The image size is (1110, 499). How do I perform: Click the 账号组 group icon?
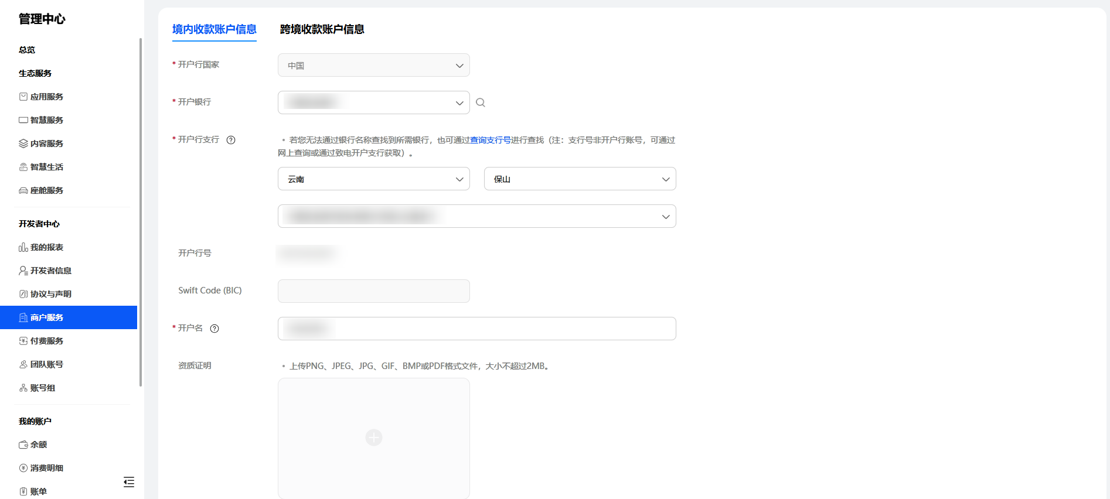23,388
